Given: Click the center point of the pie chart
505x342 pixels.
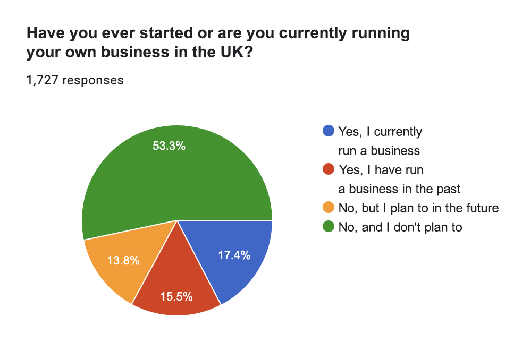Looking at the screenshot, I should [x=177, y=220].
